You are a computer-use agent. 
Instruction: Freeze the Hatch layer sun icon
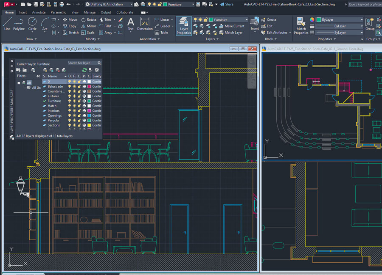(x=74, y=106)
